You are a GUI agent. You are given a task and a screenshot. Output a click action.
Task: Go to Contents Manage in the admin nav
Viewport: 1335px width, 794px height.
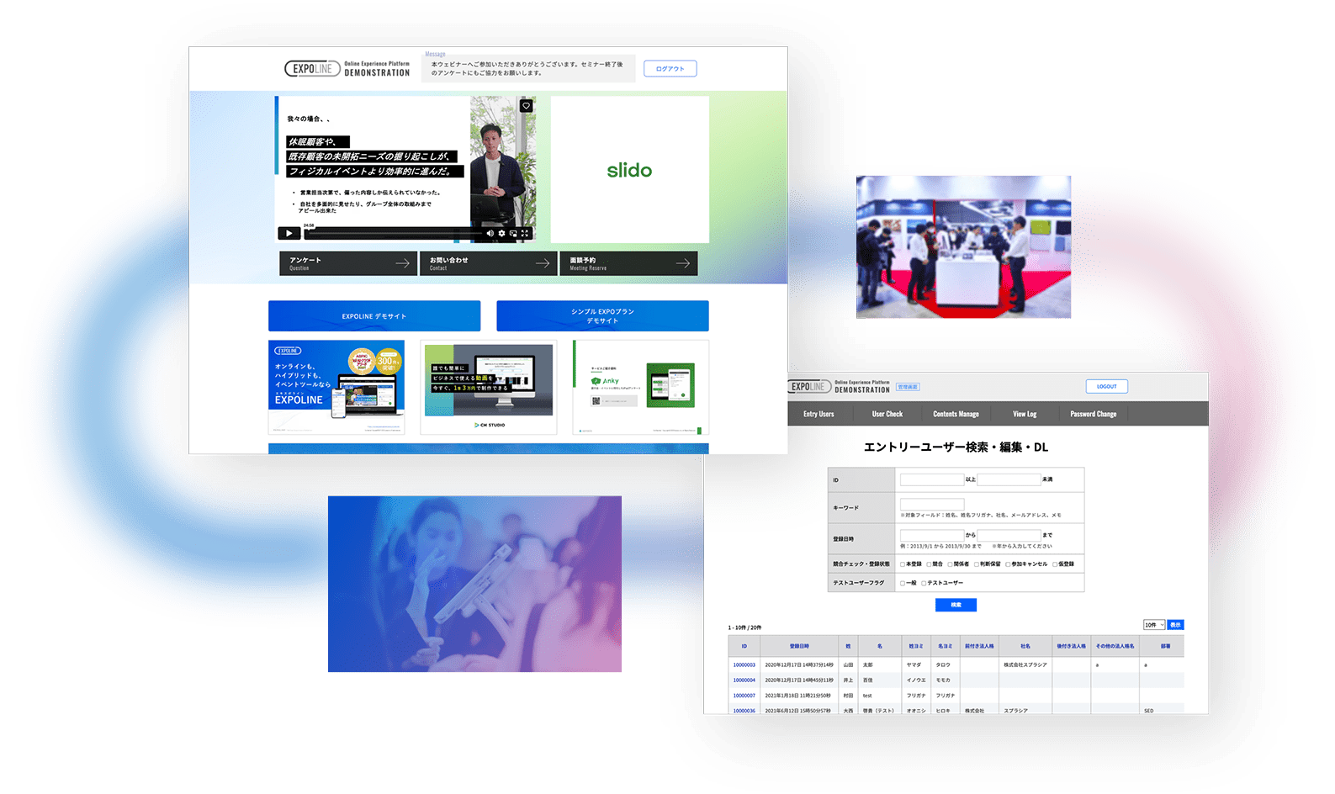956,414
